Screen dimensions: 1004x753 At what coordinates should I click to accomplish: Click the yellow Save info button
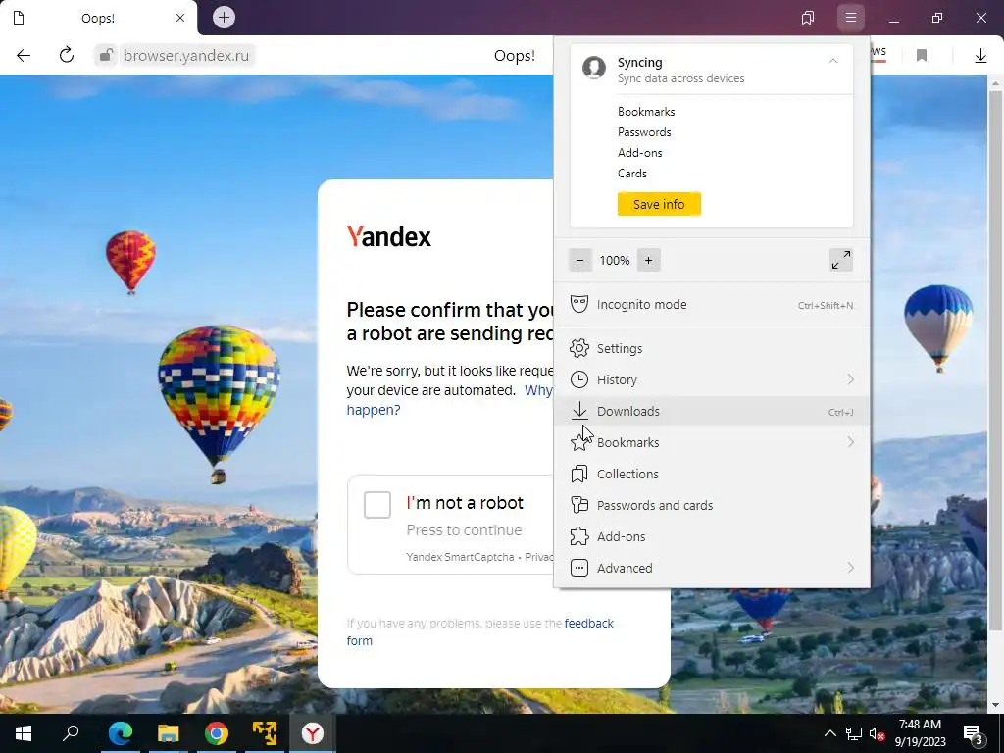click(659, 204)
